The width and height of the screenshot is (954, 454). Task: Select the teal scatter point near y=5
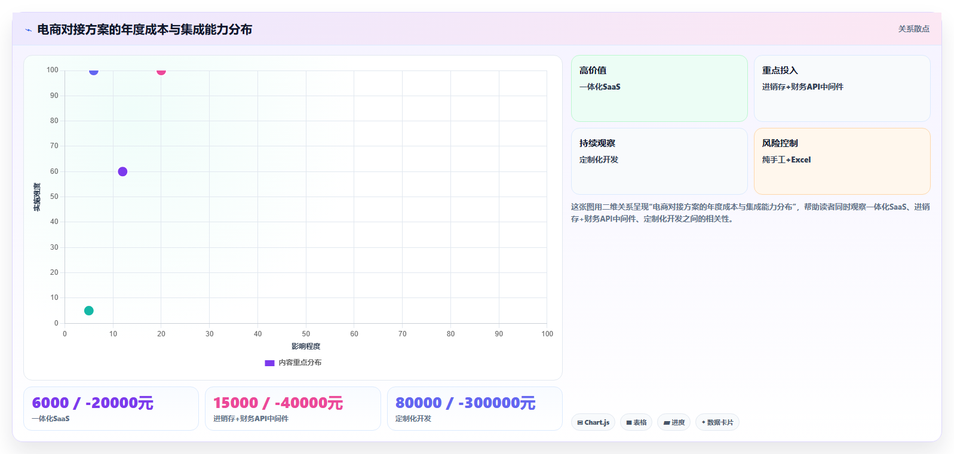89,311
